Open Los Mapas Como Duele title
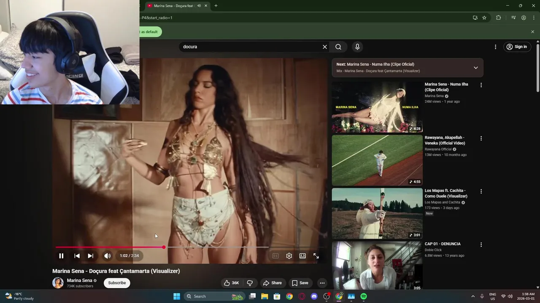 click(446, 193)
